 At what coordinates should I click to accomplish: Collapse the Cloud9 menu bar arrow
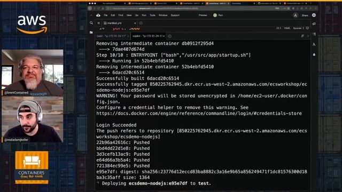coord(91,15)
